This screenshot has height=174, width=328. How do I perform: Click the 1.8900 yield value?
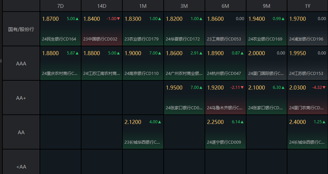(215, 53)
